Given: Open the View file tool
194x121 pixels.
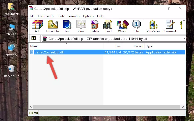Looking at the screenshot, I should tap(81, 26).
